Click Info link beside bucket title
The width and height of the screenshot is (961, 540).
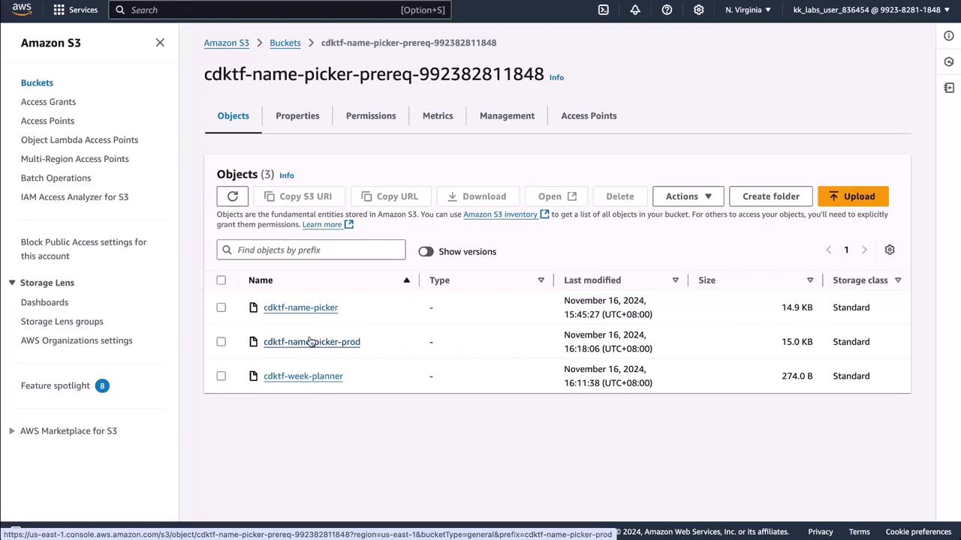[556, 77]
